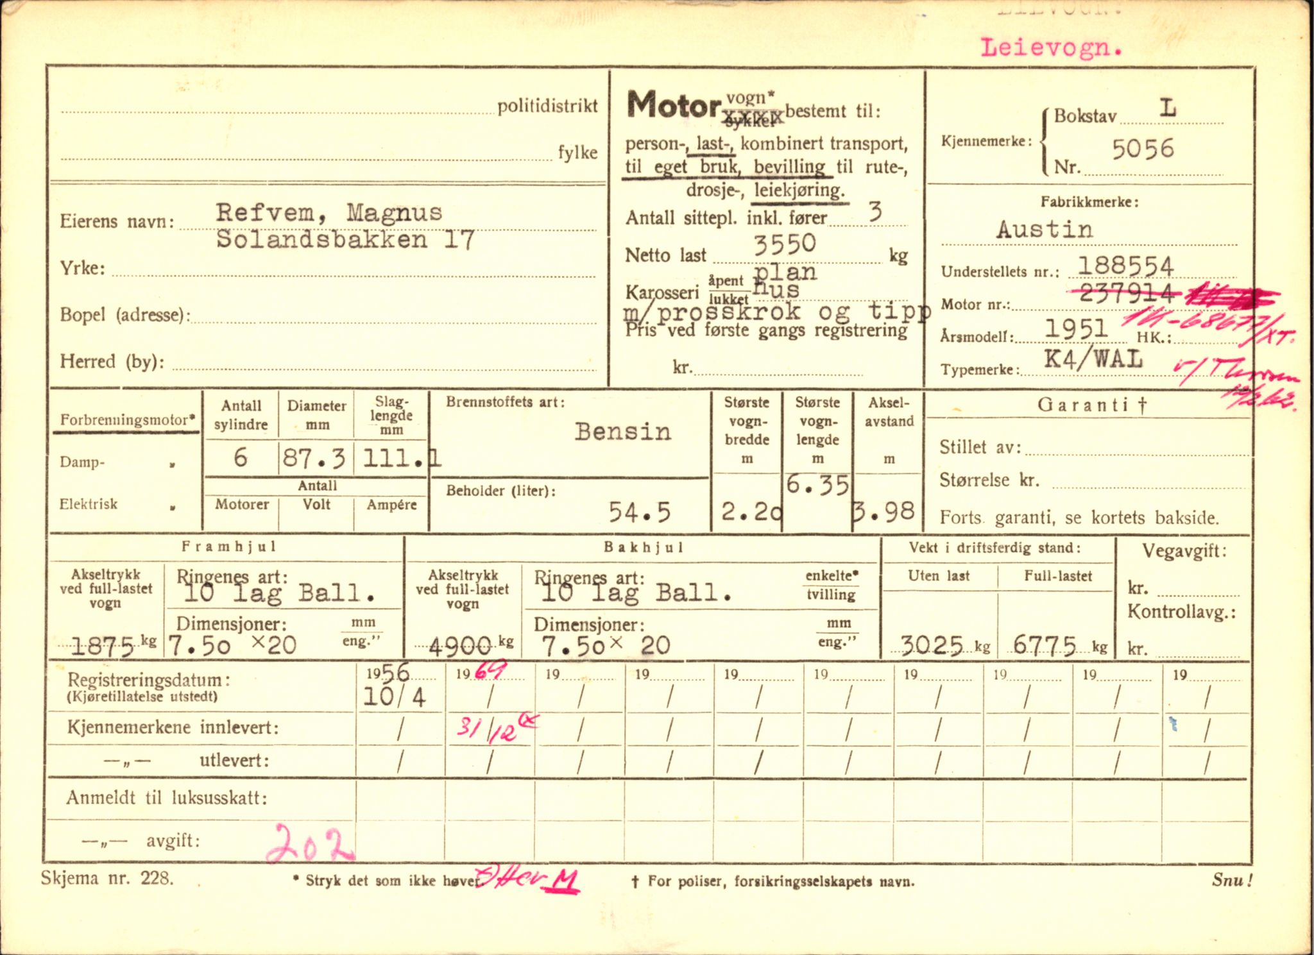The width and height of the screenshot is (1314, 955).
Task: Click the 'Eierens navn:' label
Action: pyautogui.click(x=117, y=221)
